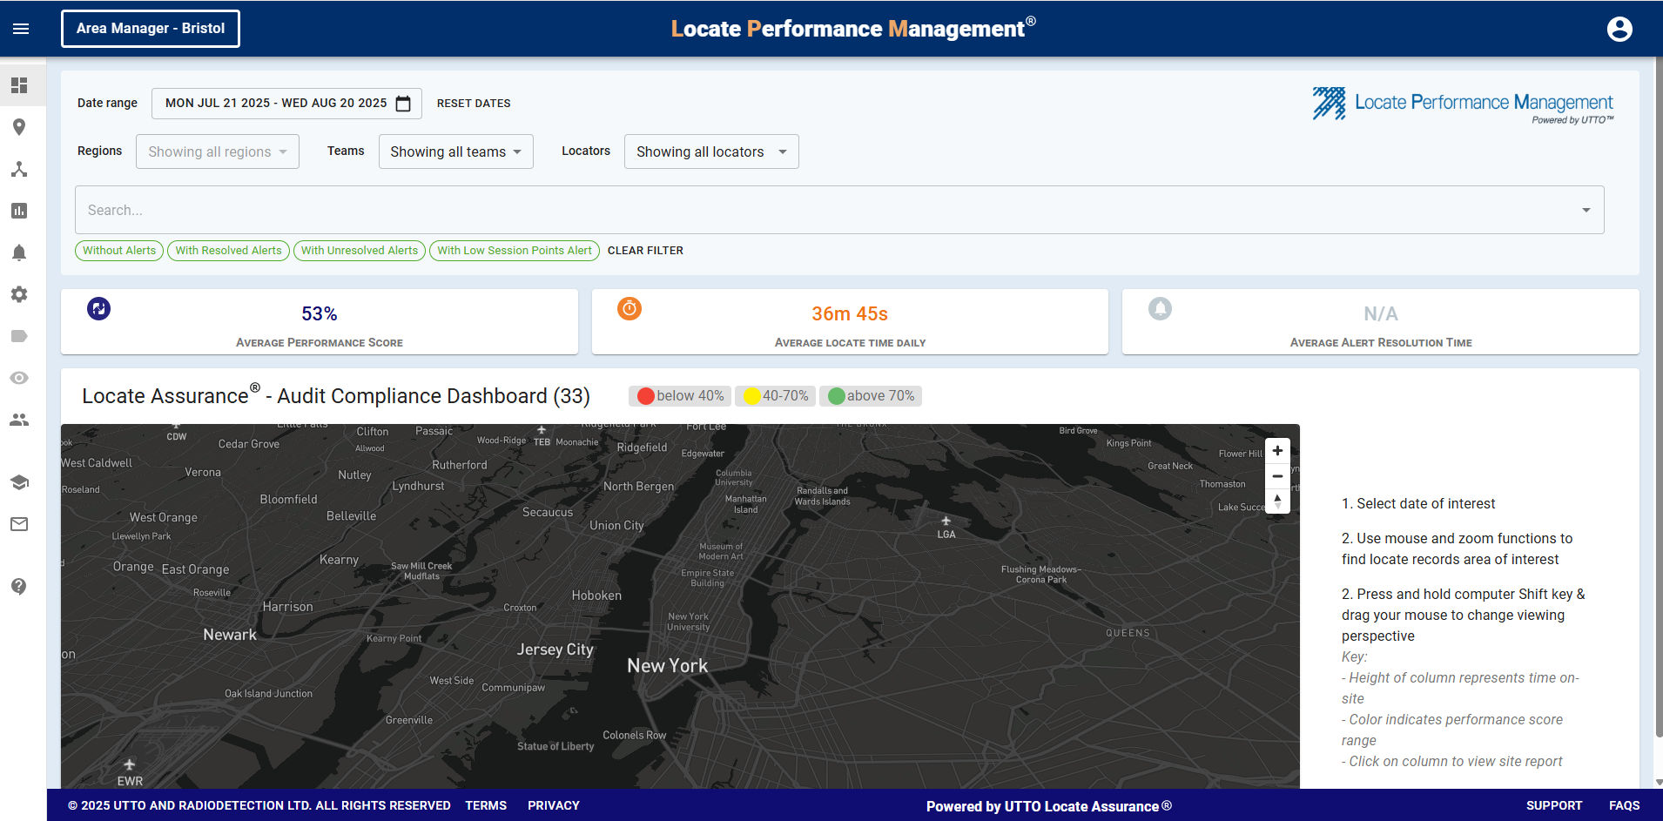Open the mail envelope sidebar icon
This screenshot has width=1663, height=821.
coord(19,524)
